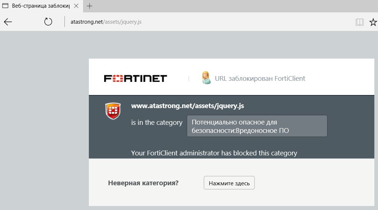Click the Fortinet logo

135,78
